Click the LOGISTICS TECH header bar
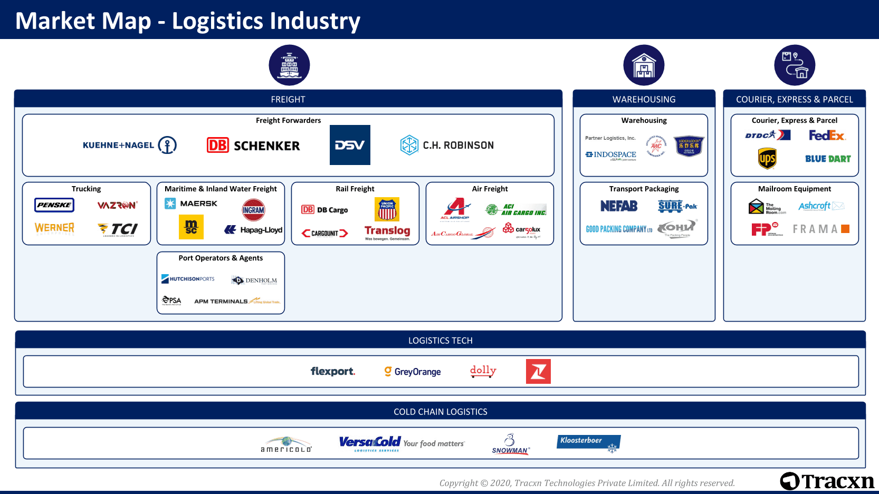 440,340
